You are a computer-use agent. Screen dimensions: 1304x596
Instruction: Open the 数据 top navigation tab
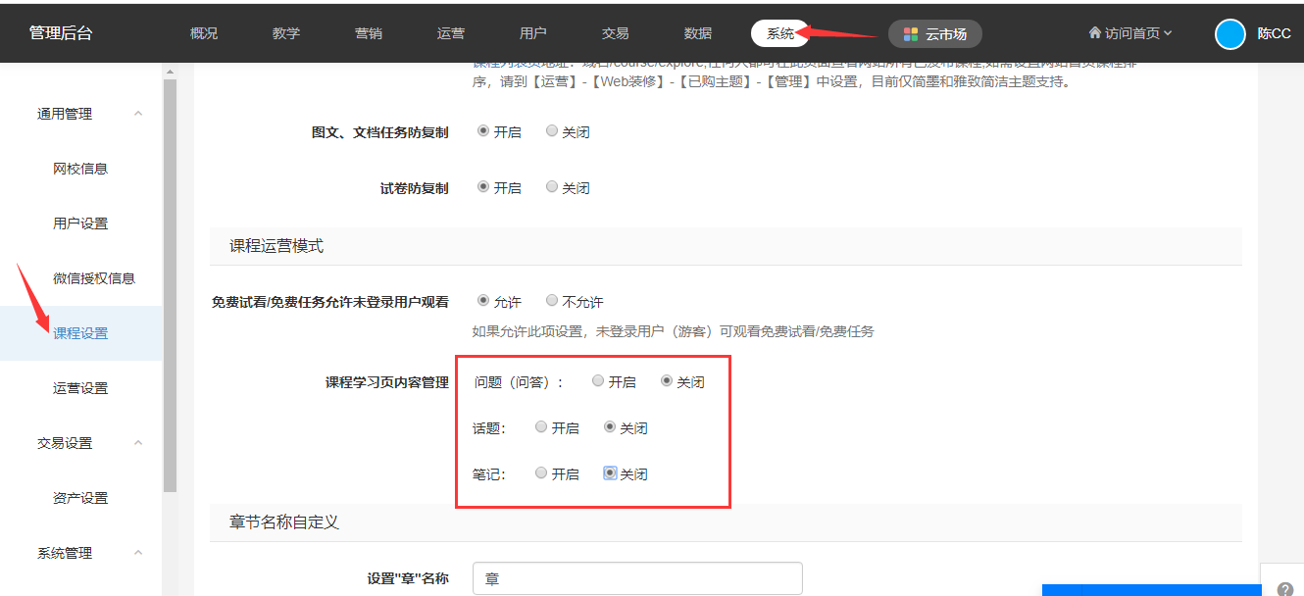[x=698, y=33]
